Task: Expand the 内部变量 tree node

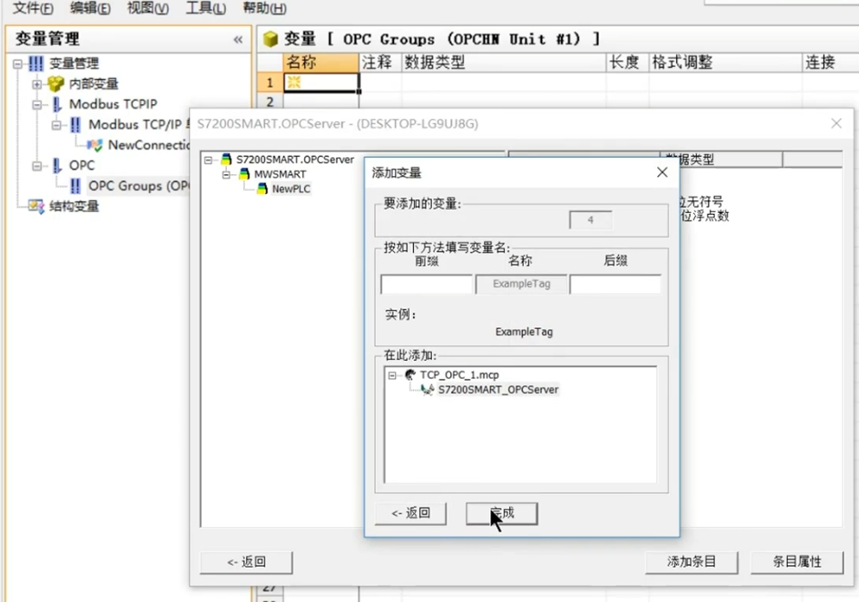Action: 37,84
